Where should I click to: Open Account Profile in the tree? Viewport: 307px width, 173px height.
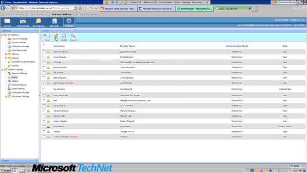click(x=19, y=43)
